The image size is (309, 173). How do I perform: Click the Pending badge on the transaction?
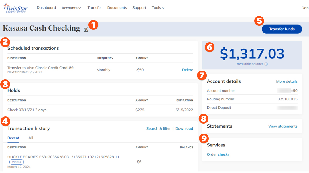[x=17, y=162]
